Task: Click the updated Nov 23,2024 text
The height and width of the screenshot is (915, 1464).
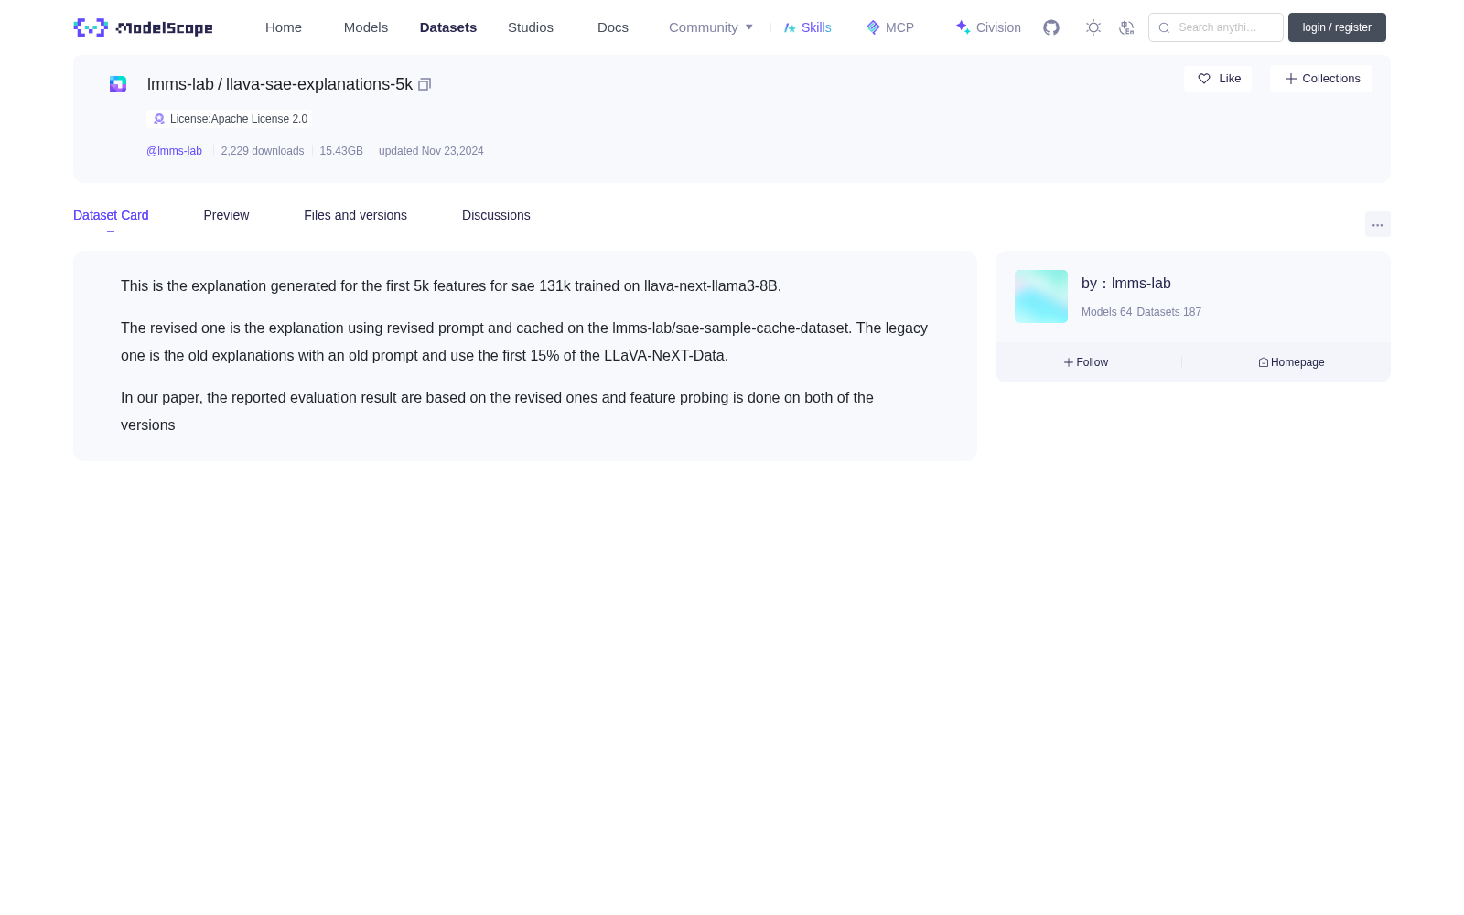Action: pos(431,151)
